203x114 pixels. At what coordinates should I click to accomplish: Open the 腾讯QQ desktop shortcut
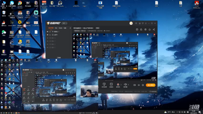[4, 23]
